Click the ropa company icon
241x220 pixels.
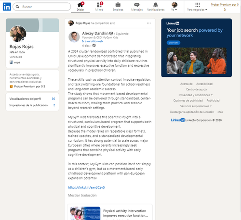click(x=11, y=62)
